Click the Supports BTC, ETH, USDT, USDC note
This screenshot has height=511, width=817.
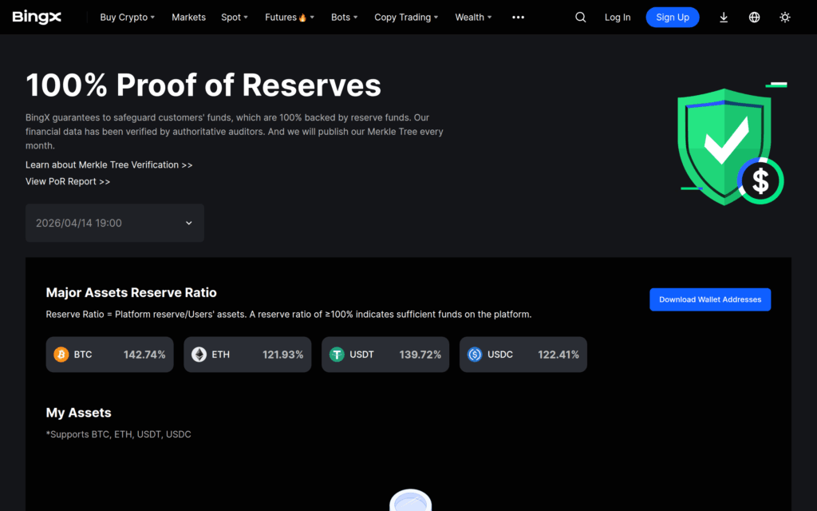(x=118, y=434)
